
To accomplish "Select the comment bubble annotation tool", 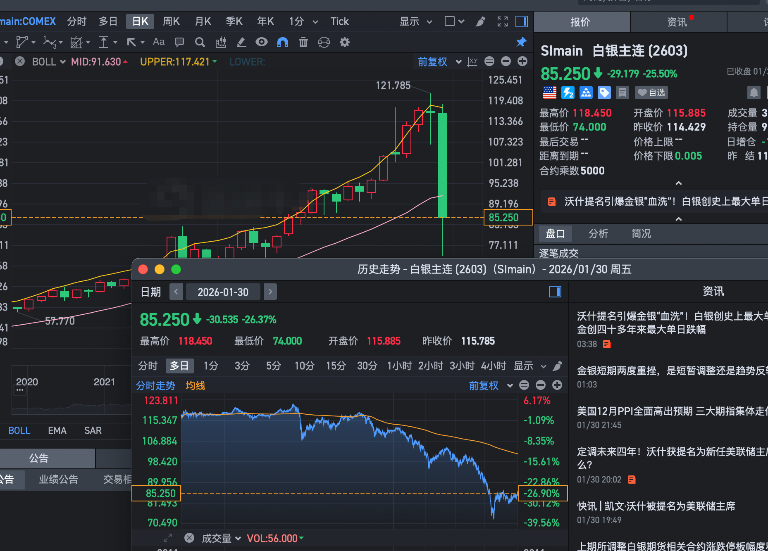I will point(179,42).
